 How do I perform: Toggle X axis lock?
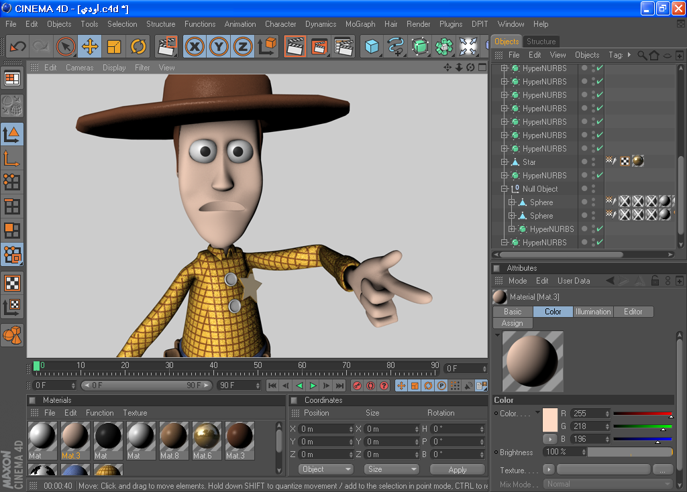[x=195, y=46]
